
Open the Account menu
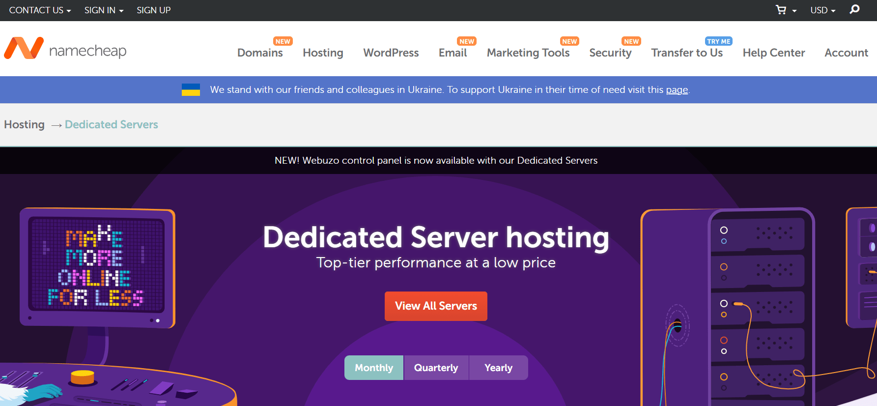(846, 53)
